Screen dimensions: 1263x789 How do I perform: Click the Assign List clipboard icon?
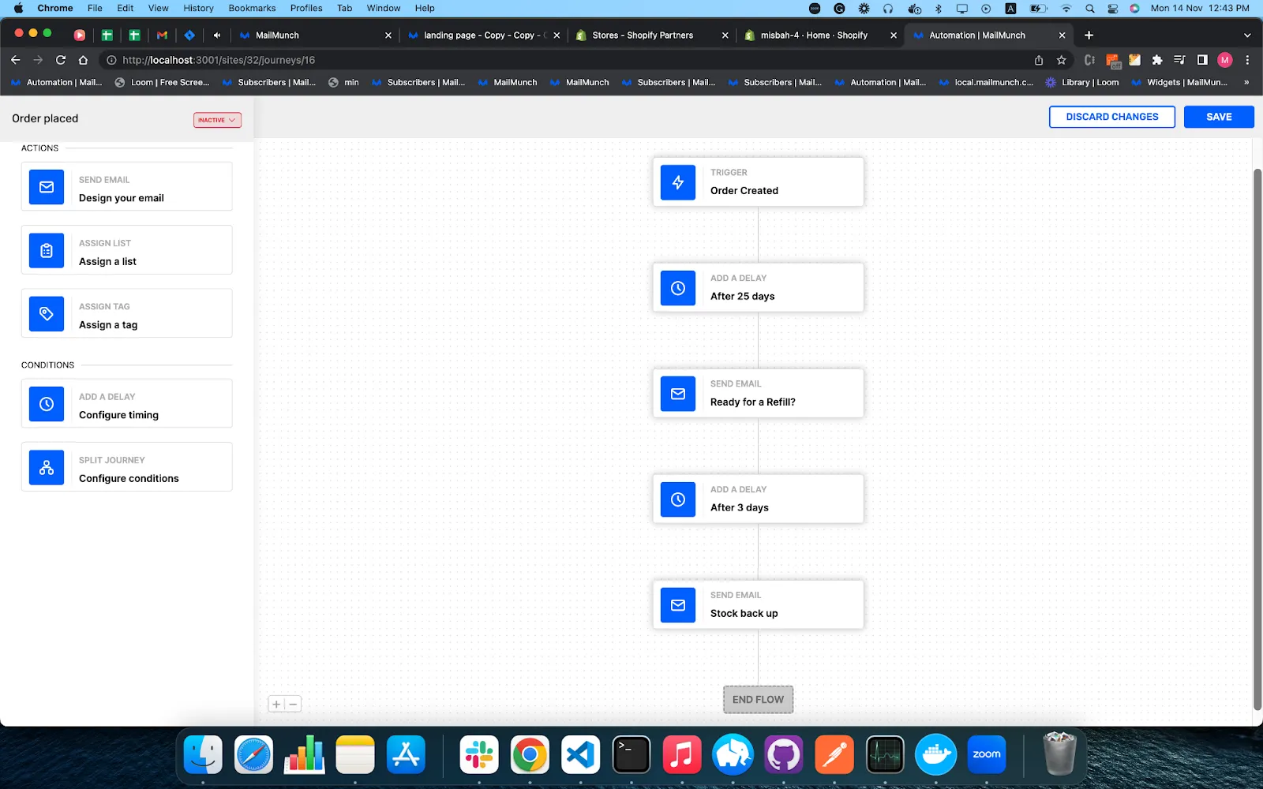coord(47,250)
